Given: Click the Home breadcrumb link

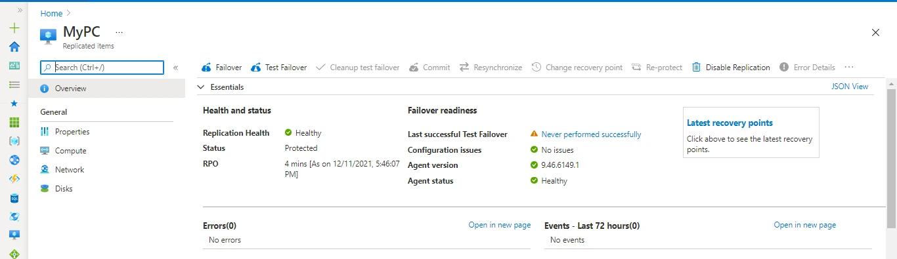Looking at the screenshot, I should pyautogui.click(x=51, y=13).
